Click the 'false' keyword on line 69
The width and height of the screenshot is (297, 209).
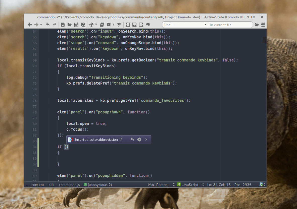(x=228, y=60)
